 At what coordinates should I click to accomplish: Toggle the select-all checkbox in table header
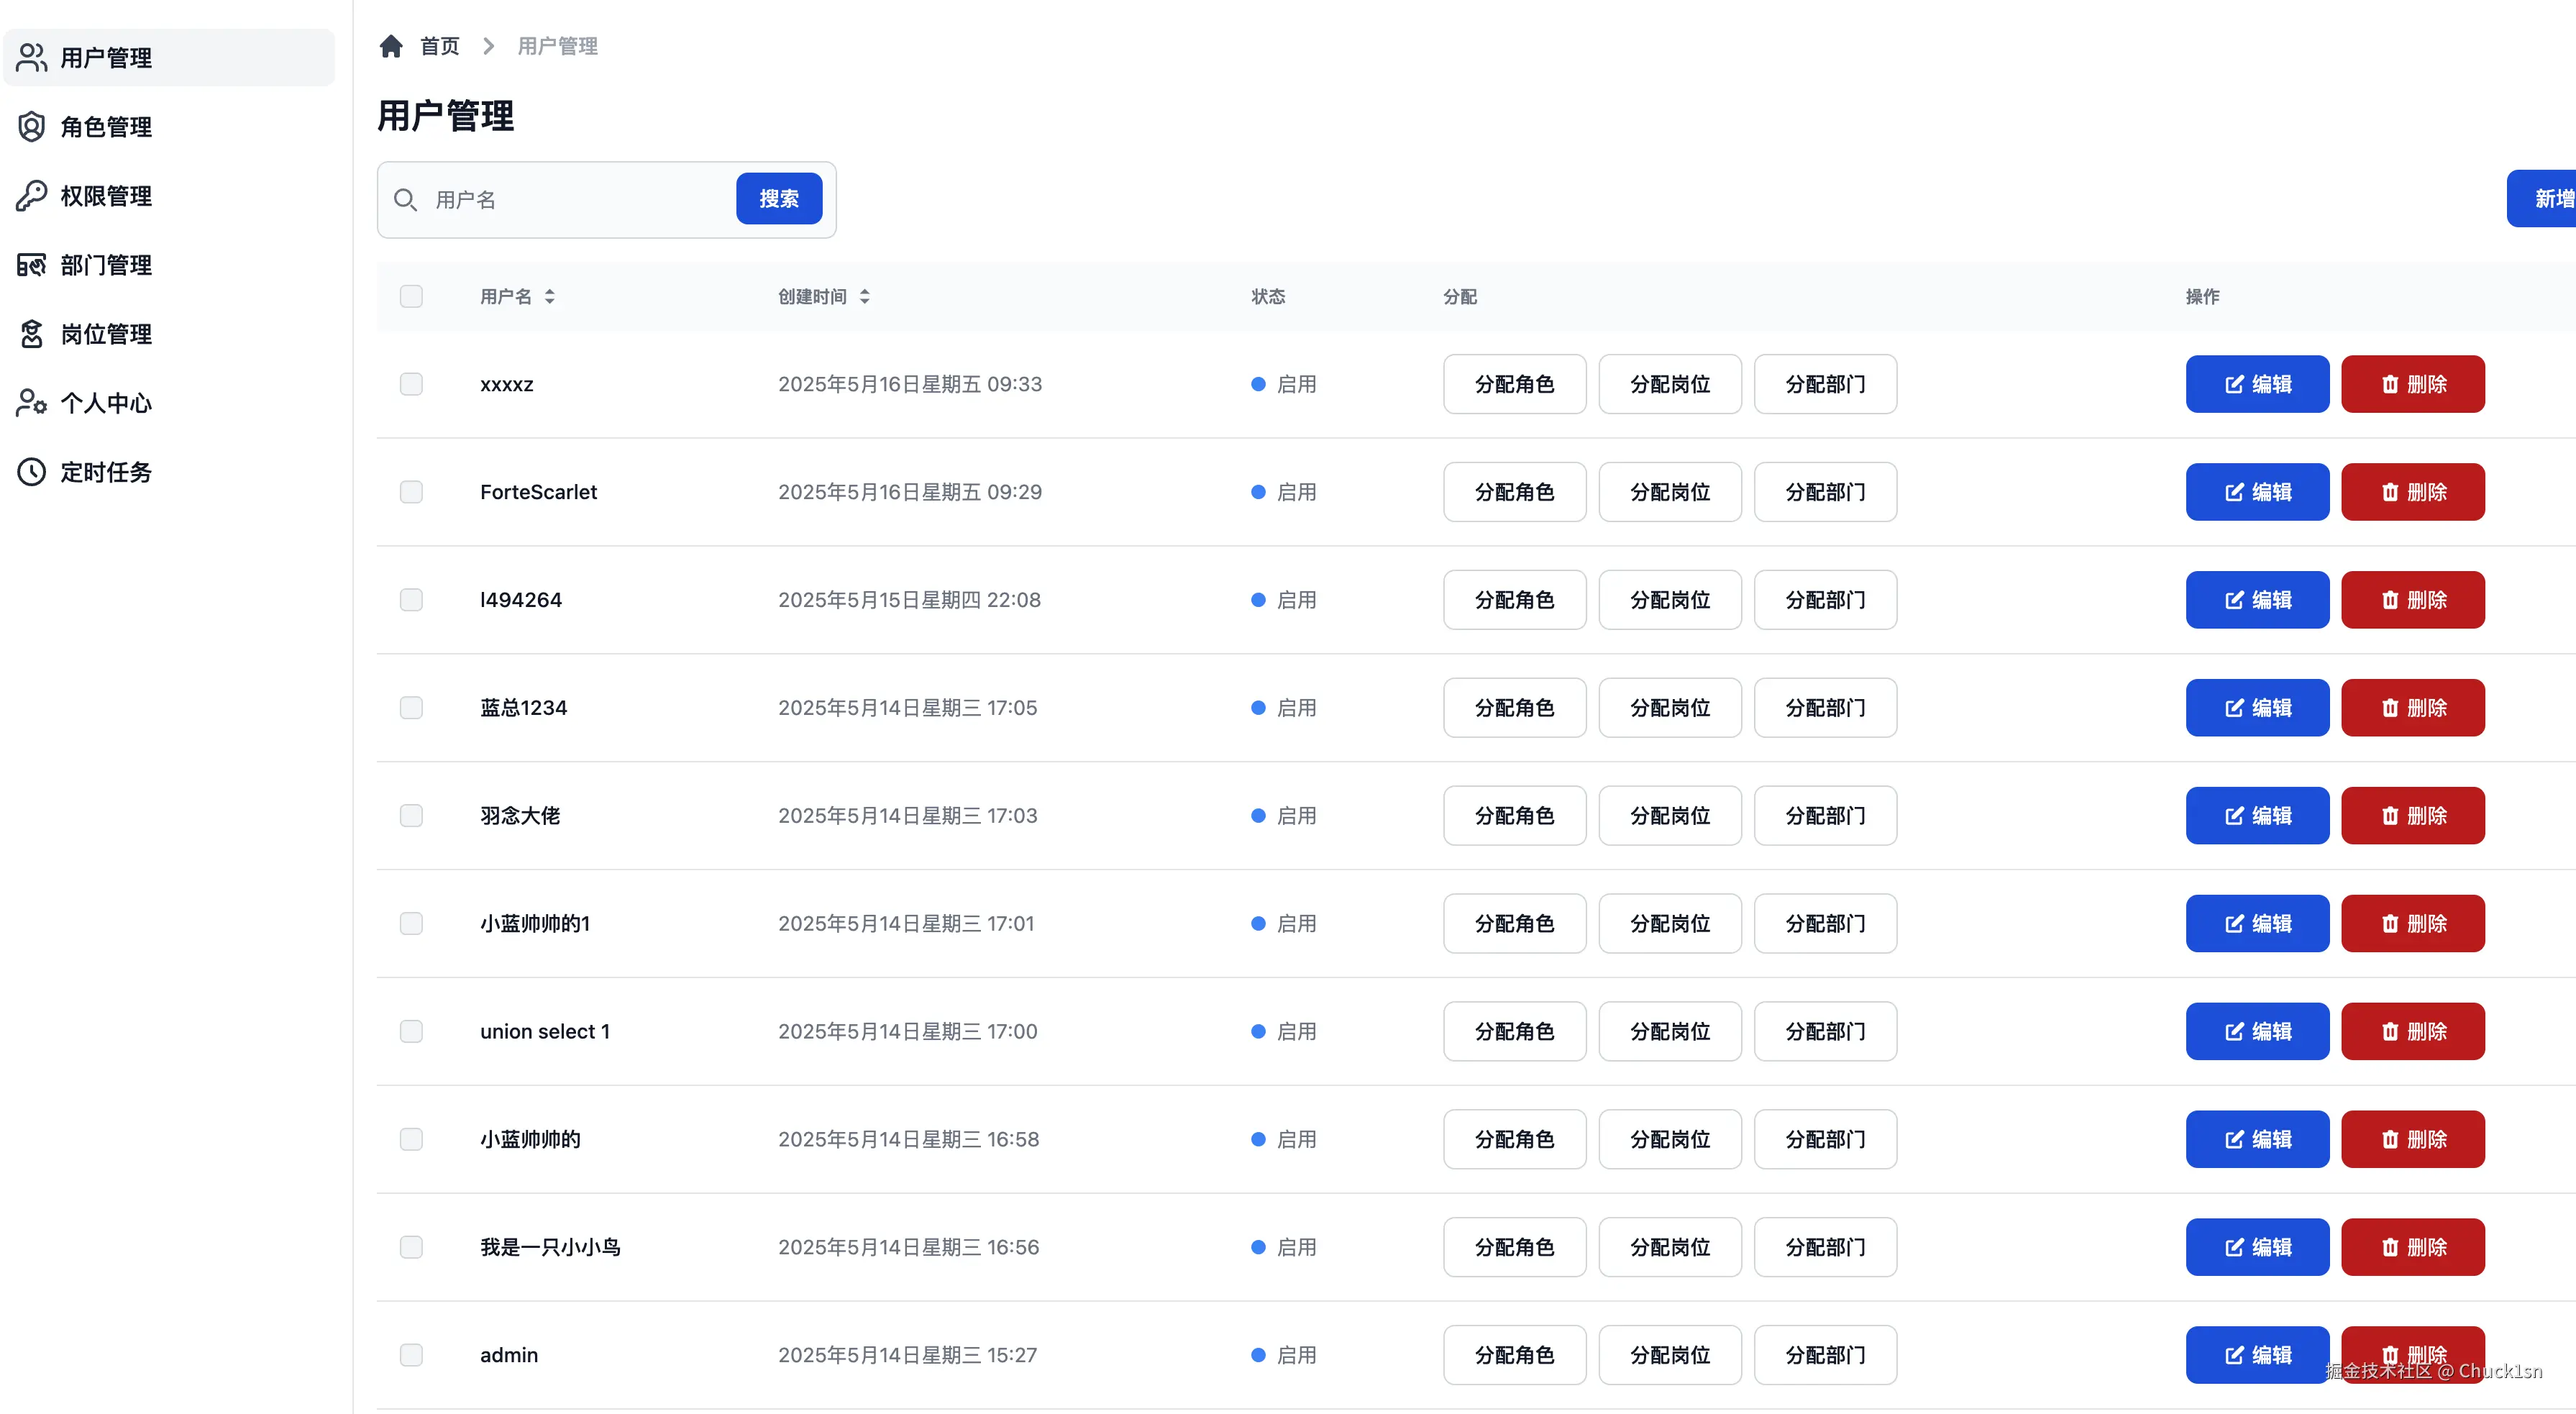coord(411,297)
